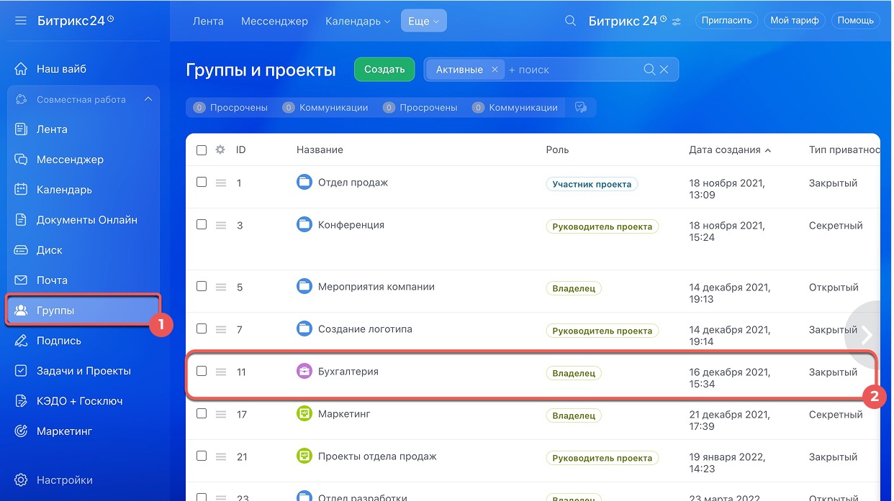This screenshot has height=501, width=894.
Task: Clear the search filter with X icon
Action: click(x=664, y=70)
